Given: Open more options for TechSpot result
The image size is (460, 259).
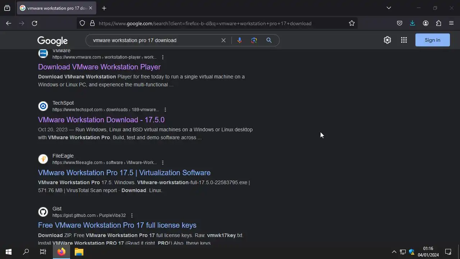Looking at the screenshot, I should (165, 110).
